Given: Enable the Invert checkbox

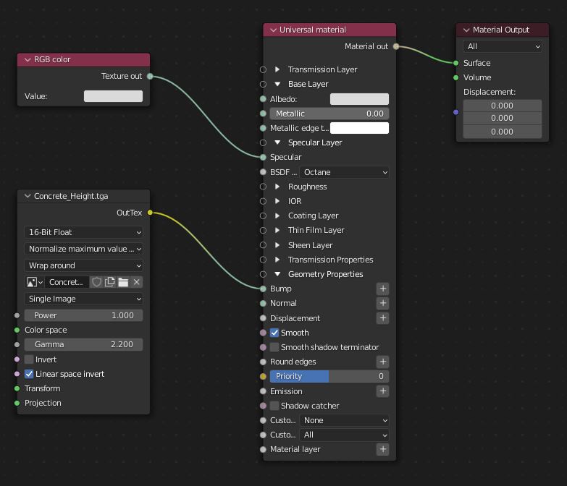Looking at the screenshot, I should (x=29, y=359).
